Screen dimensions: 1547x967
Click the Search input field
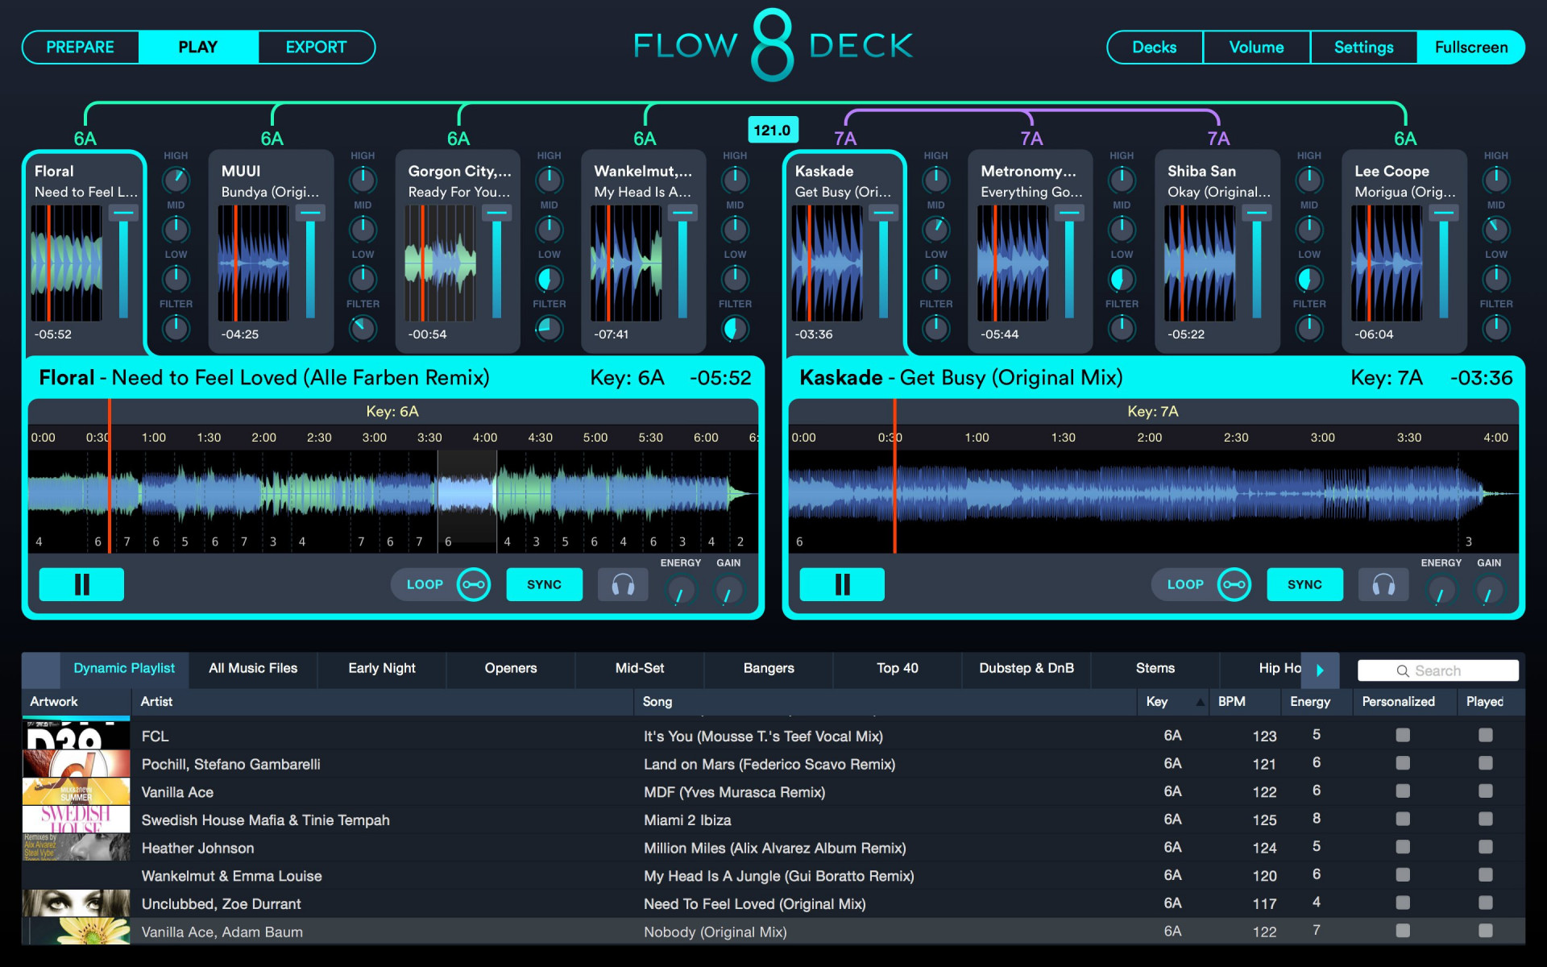point(1437,670)
